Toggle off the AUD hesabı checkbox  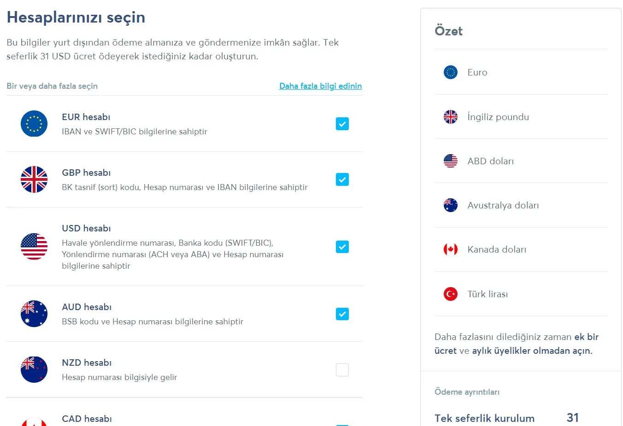tap(342, 314)
